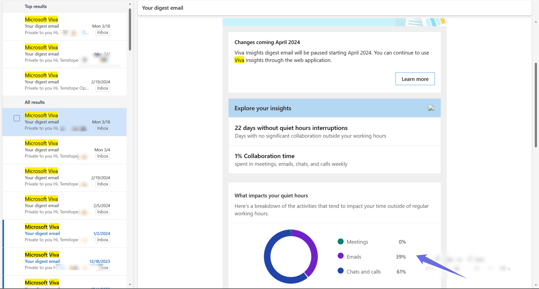Expand the Top results section header
539x289 pixels.
point(36,6)
